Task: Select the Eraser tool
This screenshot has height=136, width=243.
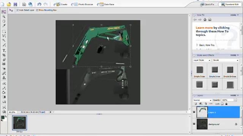Action: coord(4,83)
